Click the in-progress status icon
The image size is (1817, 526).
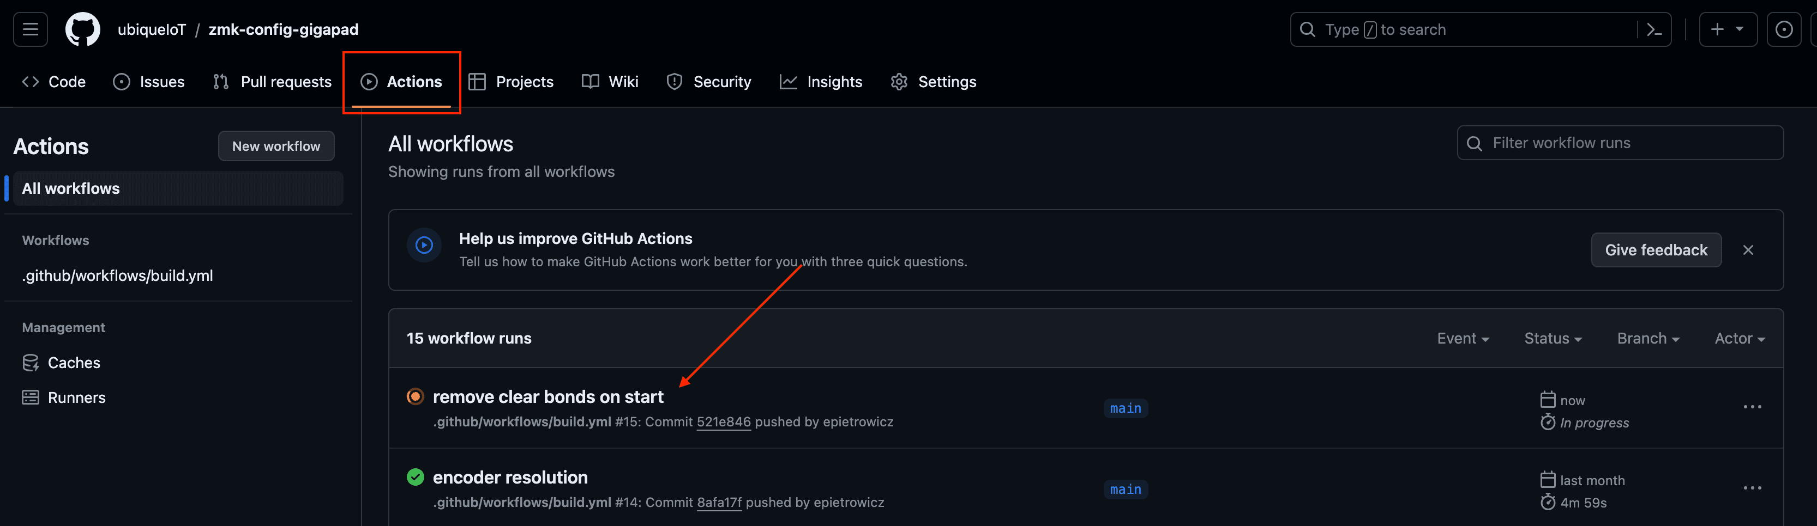pyautogui.click(x=416, y=396)
